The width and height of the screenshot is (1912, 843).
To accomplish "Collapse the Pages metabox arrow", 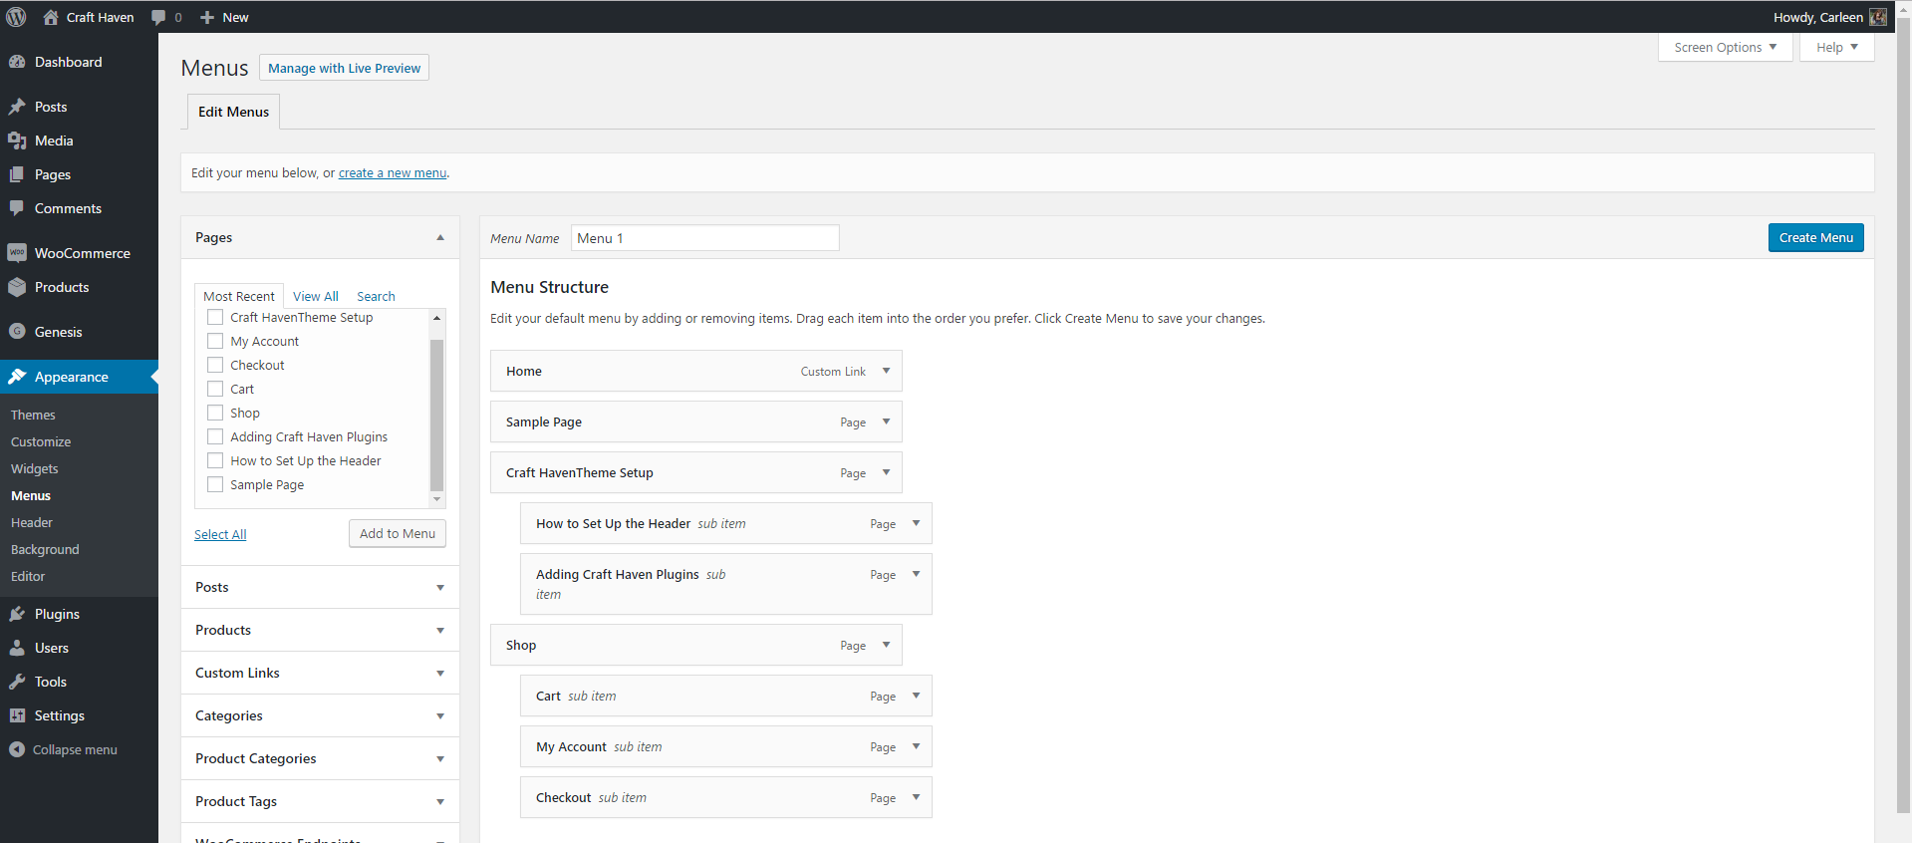I will point(440,237).
